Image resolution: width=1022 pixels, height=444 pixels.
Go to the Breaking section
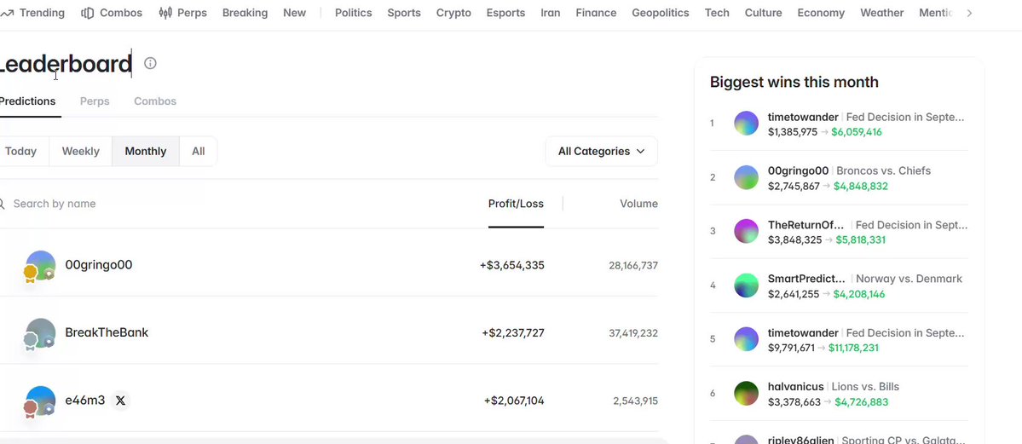click(245, 13)
